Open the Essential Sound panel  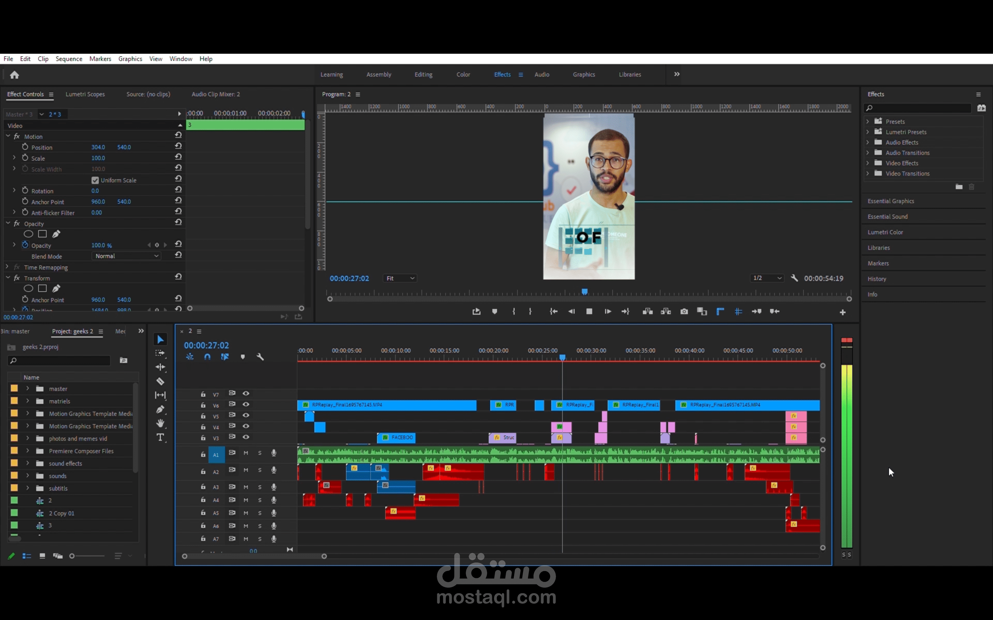(887, 217)
